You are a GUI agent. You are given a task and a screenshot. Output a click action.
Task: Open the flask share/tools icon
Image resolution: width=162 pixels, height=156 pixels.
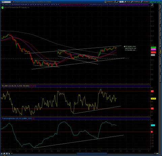(x=115, y=2)
